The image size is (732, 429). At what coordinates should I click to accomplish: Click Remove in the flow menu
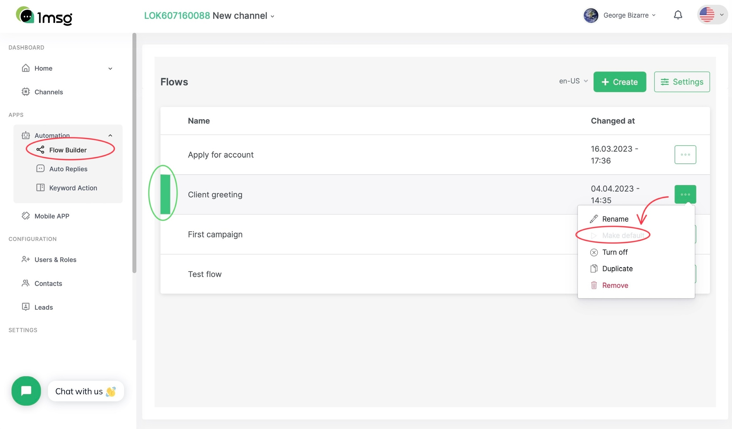(615, 285)
